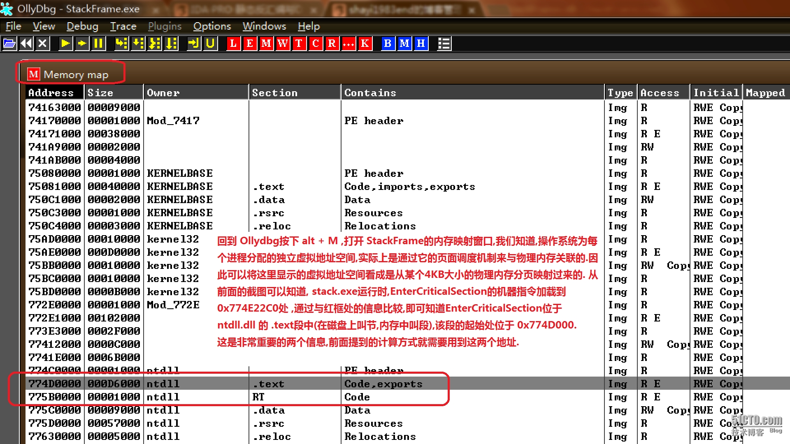Click the list-style options toolbar icon
This screenshot has height=444, width=790.
(x=444, y=43)
